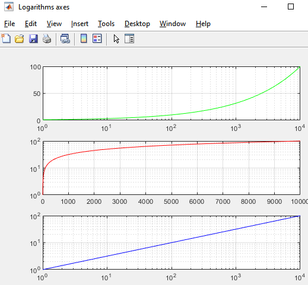Image resolution: width=308 pixels, height=285 pixels.
Task: Maximize the Logarithms axes window
Action: pyautogui.click(x=291, y=7)
